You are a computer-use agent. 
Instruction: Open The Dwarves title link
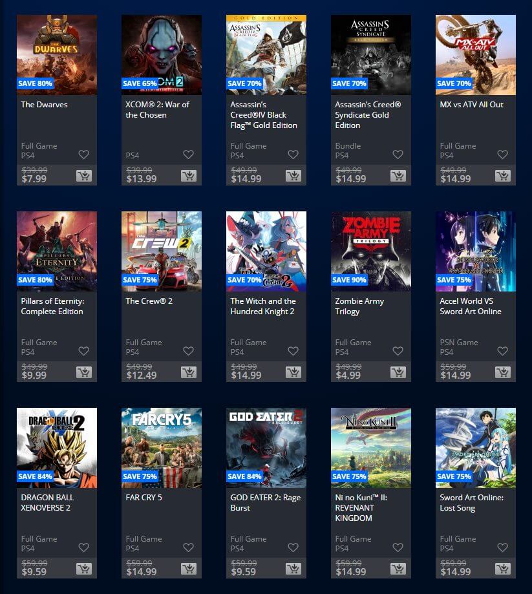(x=45, y=105)
